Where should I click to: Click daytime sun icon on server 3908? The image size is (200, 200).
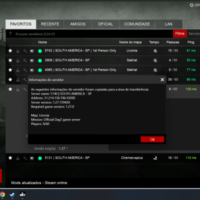tap(155, 60)
